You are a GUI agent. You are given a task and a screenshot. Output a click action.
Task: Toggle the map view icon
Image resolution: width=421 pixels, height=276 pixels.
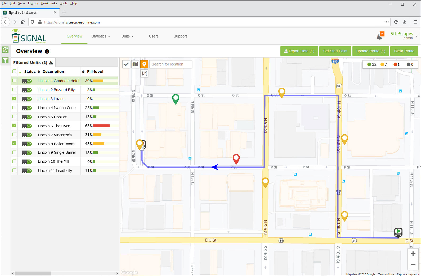click(x=135, y=64)
